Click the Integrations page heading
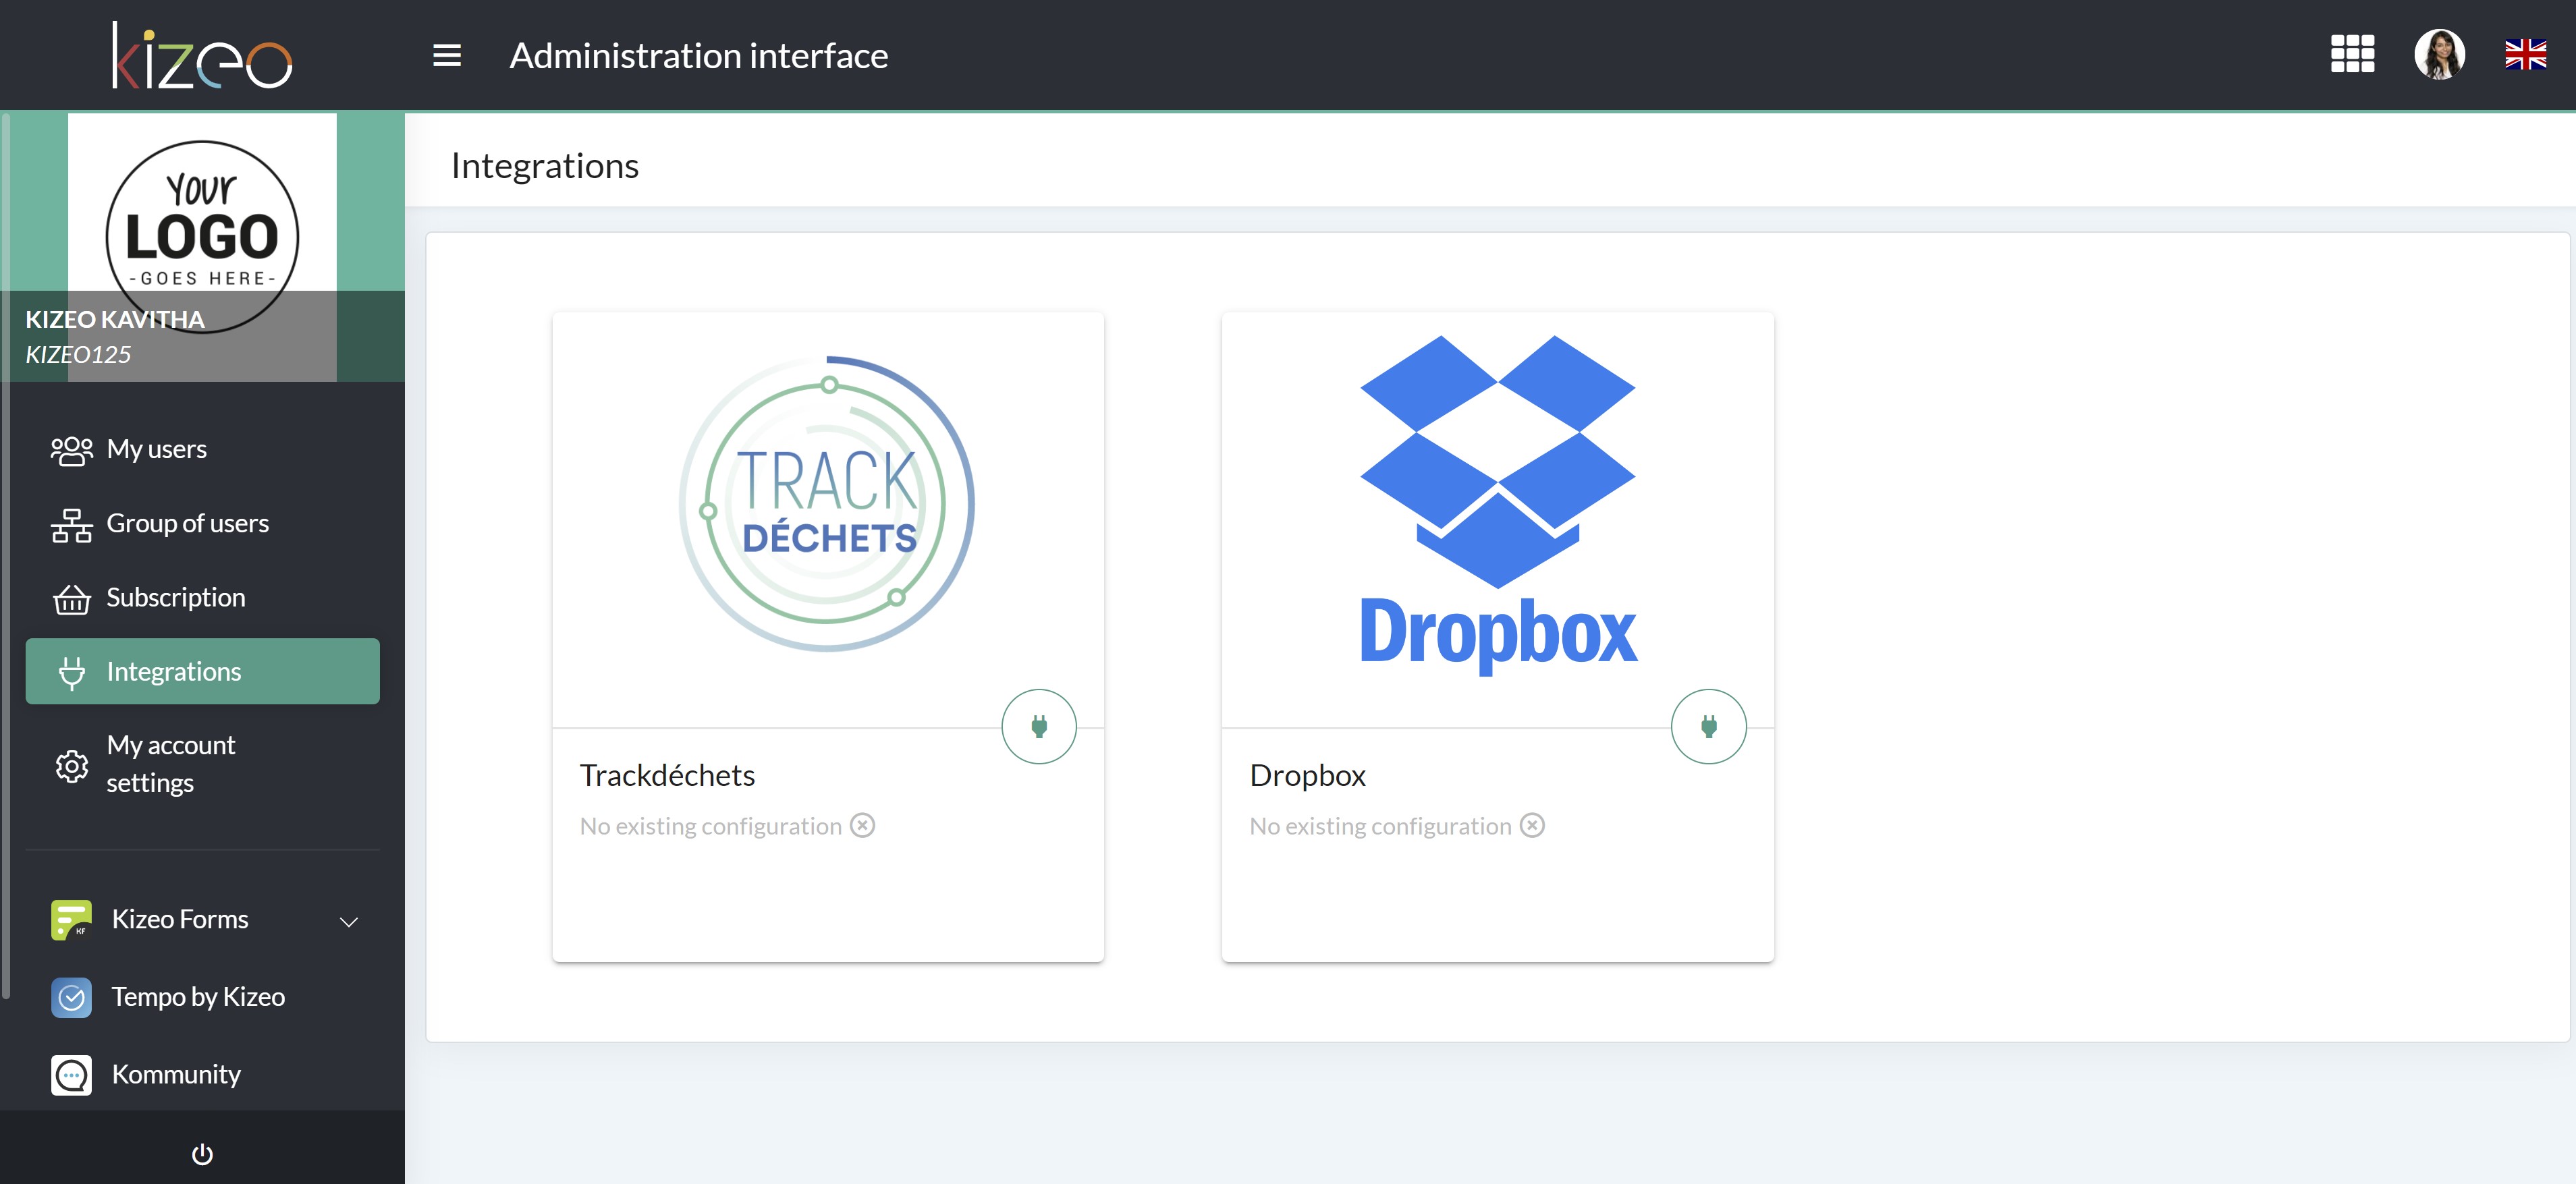Image resolution: width=2576 pixels, height=1184 pixels. coord(545,166)
